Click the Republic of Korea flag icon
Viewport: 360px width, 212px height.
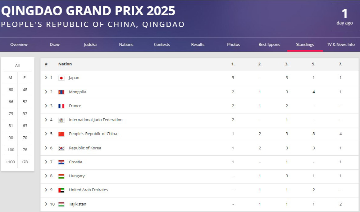[x=61, y=148]
